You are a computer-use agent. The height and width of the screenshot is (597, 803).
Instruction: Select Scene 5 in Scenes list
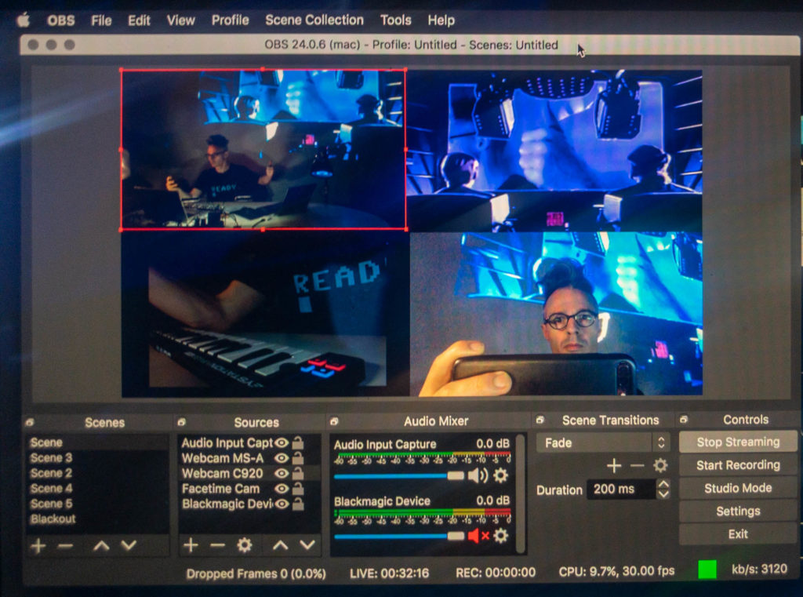click(x=51, y=504)
